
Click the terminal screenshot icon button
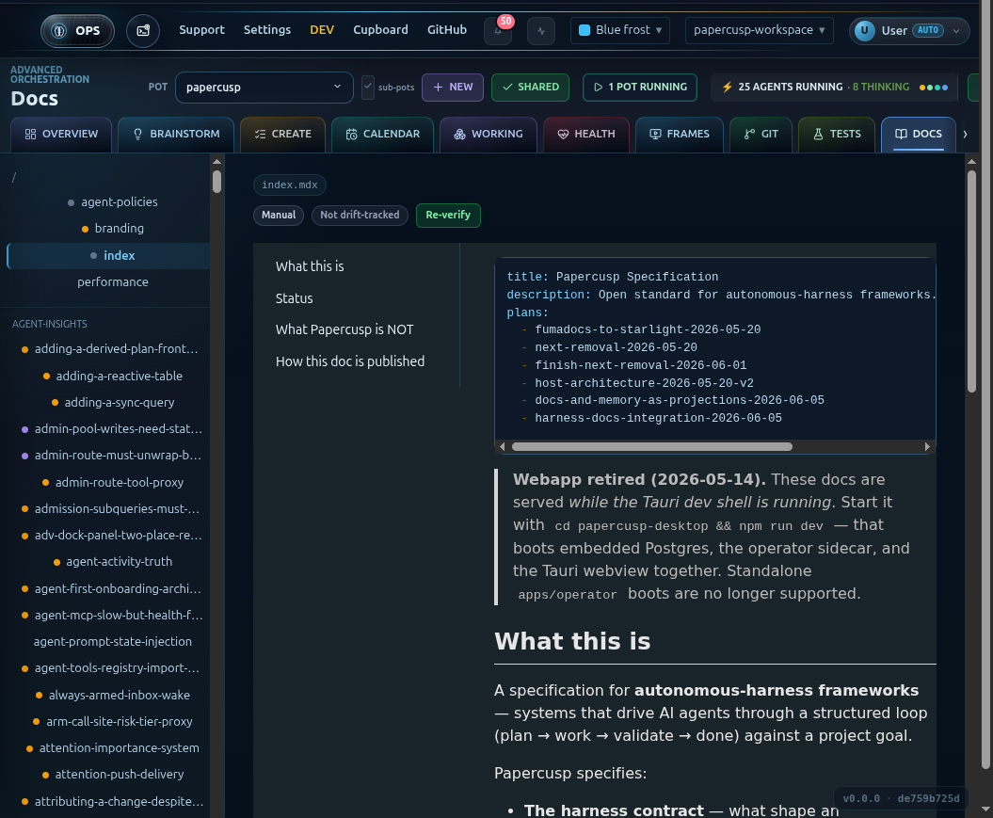[143, 30]
